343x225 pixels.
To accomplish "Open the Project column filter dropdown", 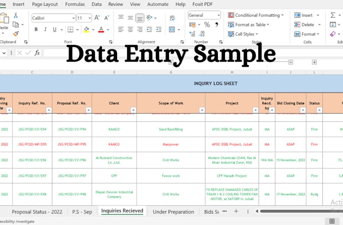I will pyautogui.click(x=255, y=110).
